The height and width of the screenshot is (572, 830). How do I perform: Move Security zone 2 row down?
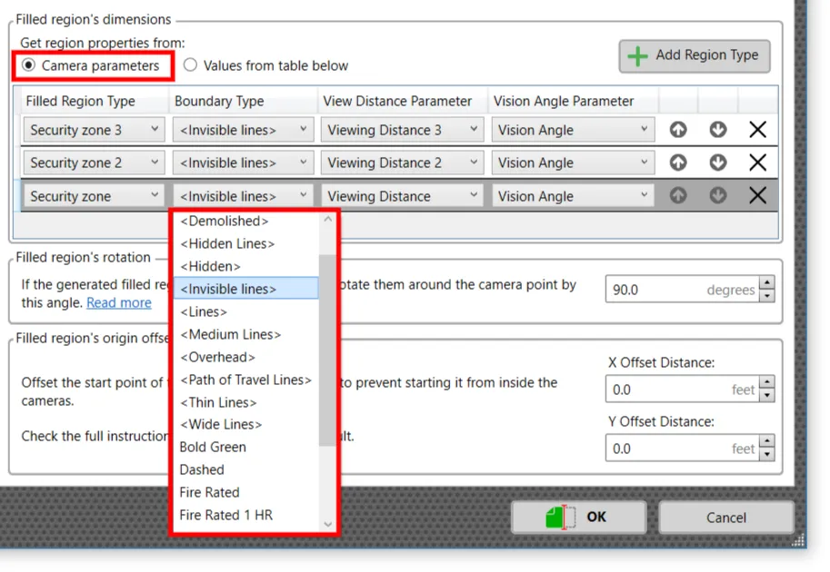pos(718,163)
